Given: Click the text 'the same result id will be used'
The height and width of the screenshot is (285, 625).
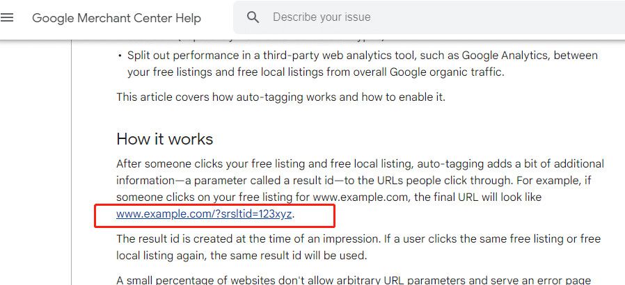Looking at the screenshot, I should point(288,255).
